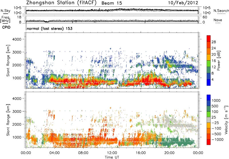Screen dimensions: 229x159
Task: Click the date 10/Feb/2012
Action: point(183,3)
